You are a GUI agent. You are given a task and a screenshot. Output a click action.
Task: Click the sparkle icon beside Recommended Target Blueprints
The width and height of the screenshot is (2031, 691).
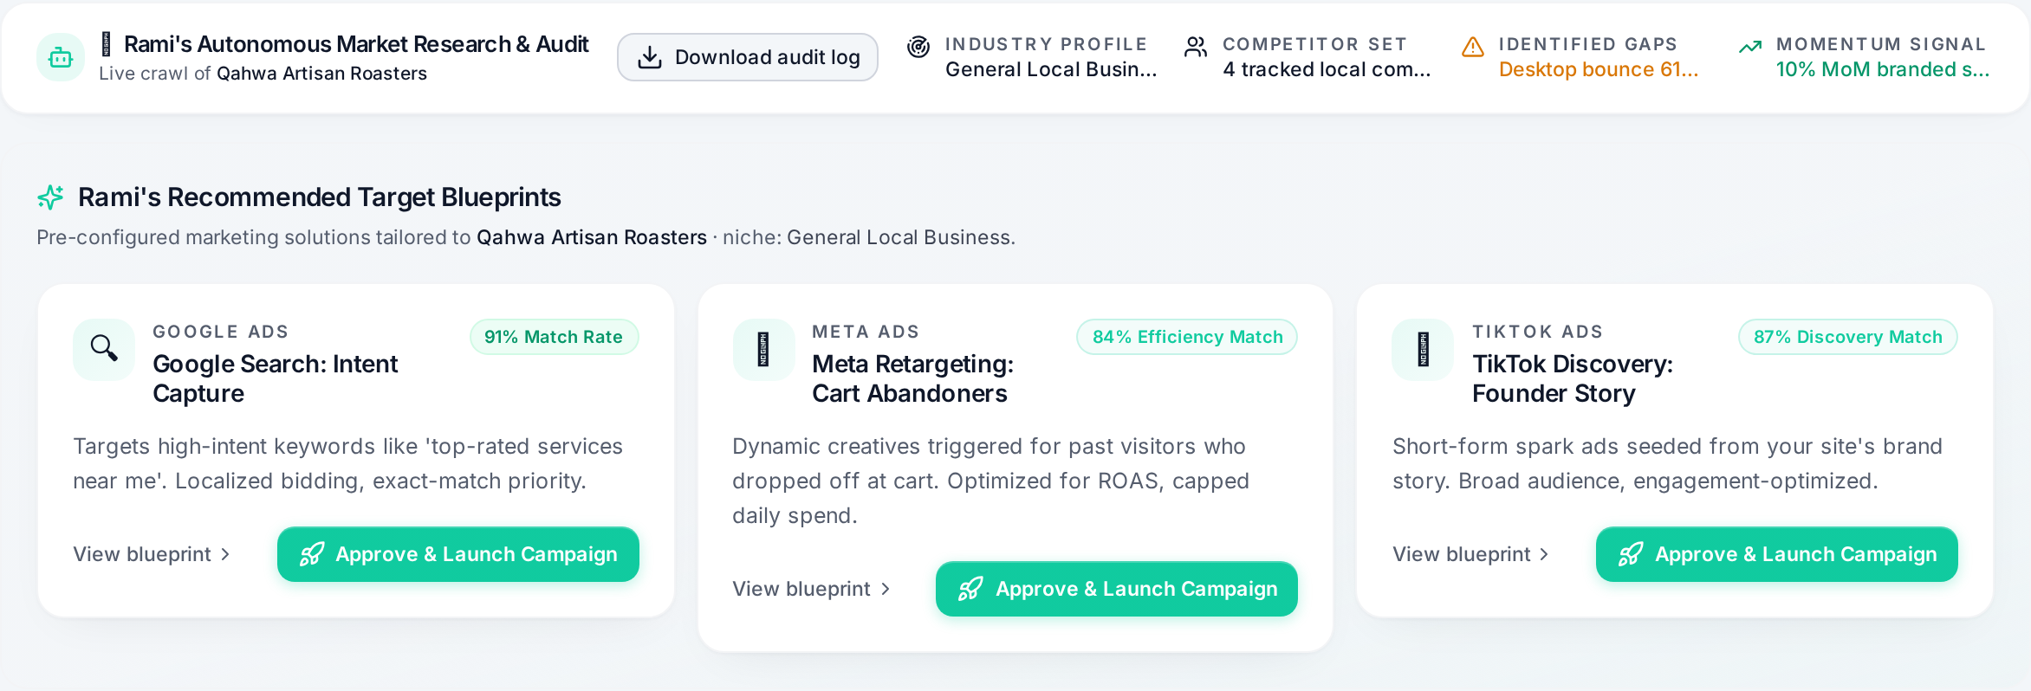[50, 197]
